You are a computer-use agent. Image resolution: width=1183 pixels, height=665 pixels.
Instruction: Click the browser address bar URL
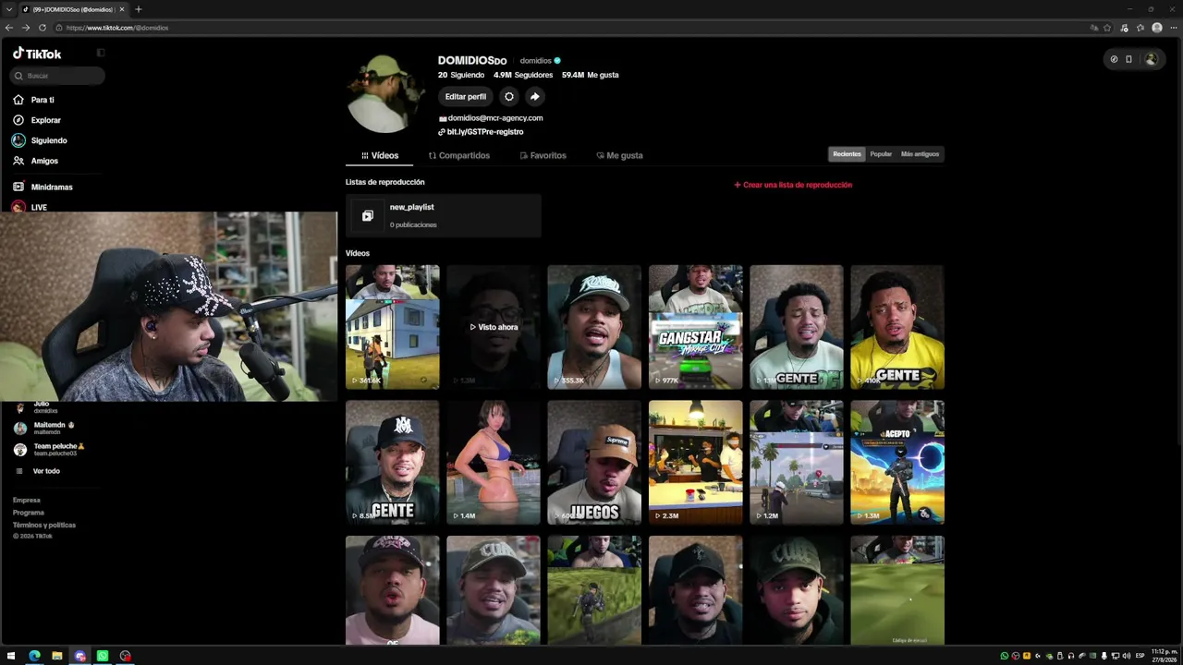point(116,28)
